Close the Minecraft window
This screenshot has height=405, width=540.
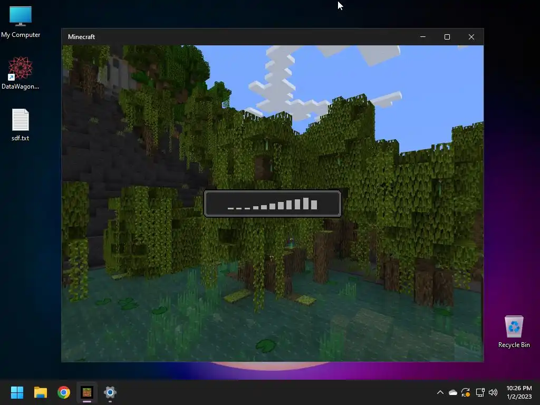click(x=471, y=37)
